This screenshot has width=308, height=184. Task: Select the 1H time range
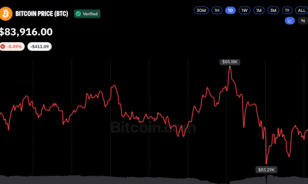coord(217,10)
